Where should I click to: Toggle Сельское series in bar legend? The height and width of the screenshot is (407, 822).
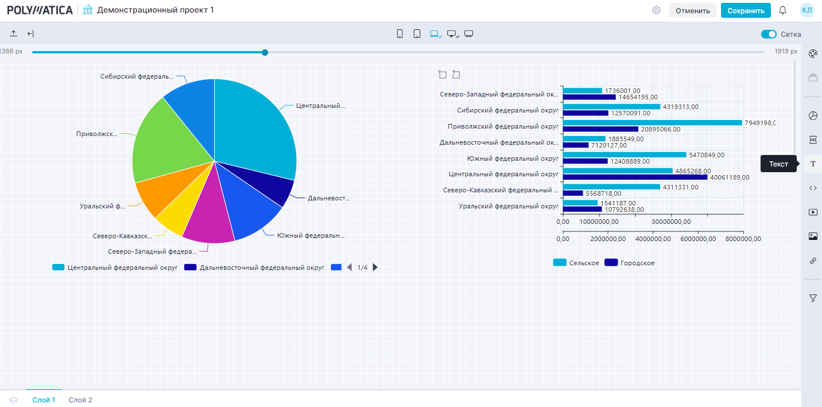576,263
